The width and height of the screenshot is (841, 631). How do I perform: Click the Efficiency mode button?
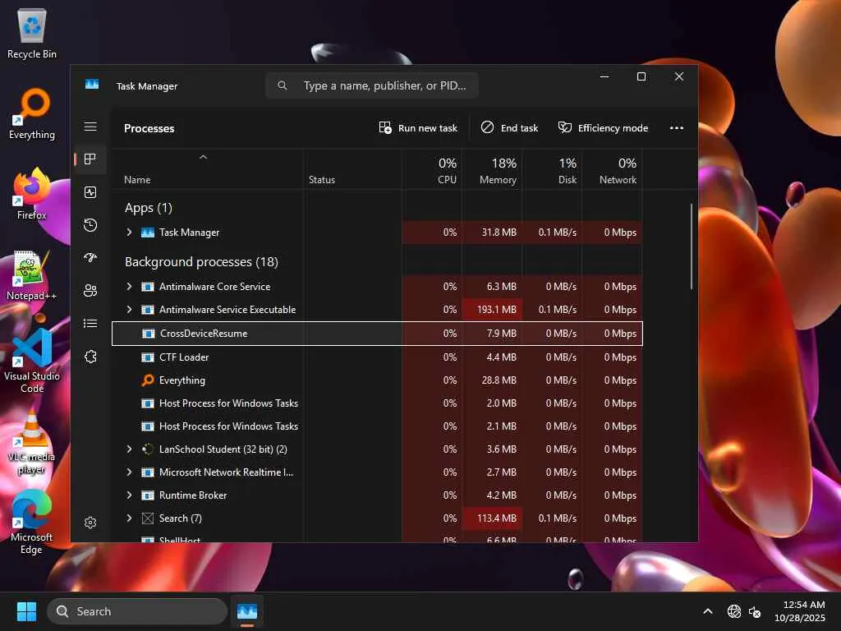[x=604, y=127]
